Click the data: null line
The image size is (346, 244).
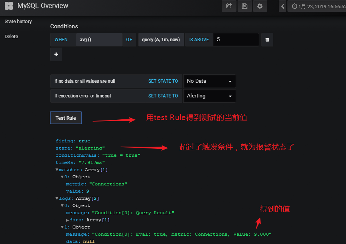(80, 241)
